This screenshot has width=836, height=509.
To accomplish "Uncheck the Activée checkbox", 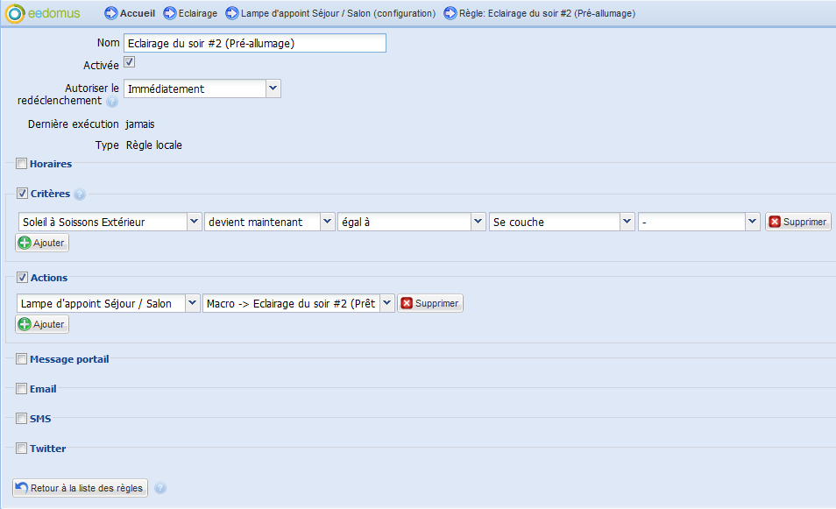I will point(129,62).
